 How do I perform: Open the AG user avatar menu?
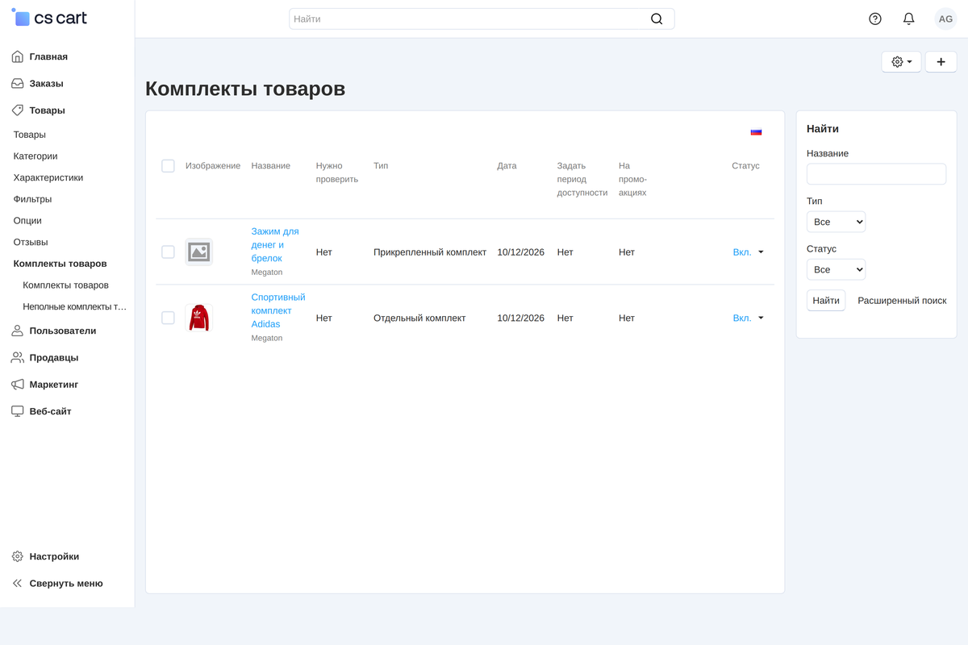[x=945, y=19]
